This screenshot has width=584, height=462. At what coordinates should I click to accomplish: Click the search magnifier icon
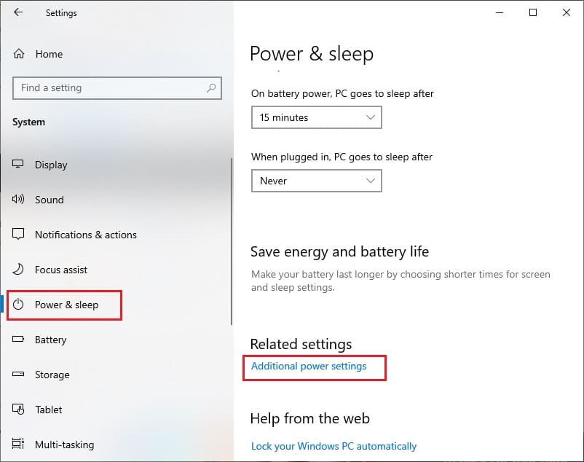tap(211, 88)
